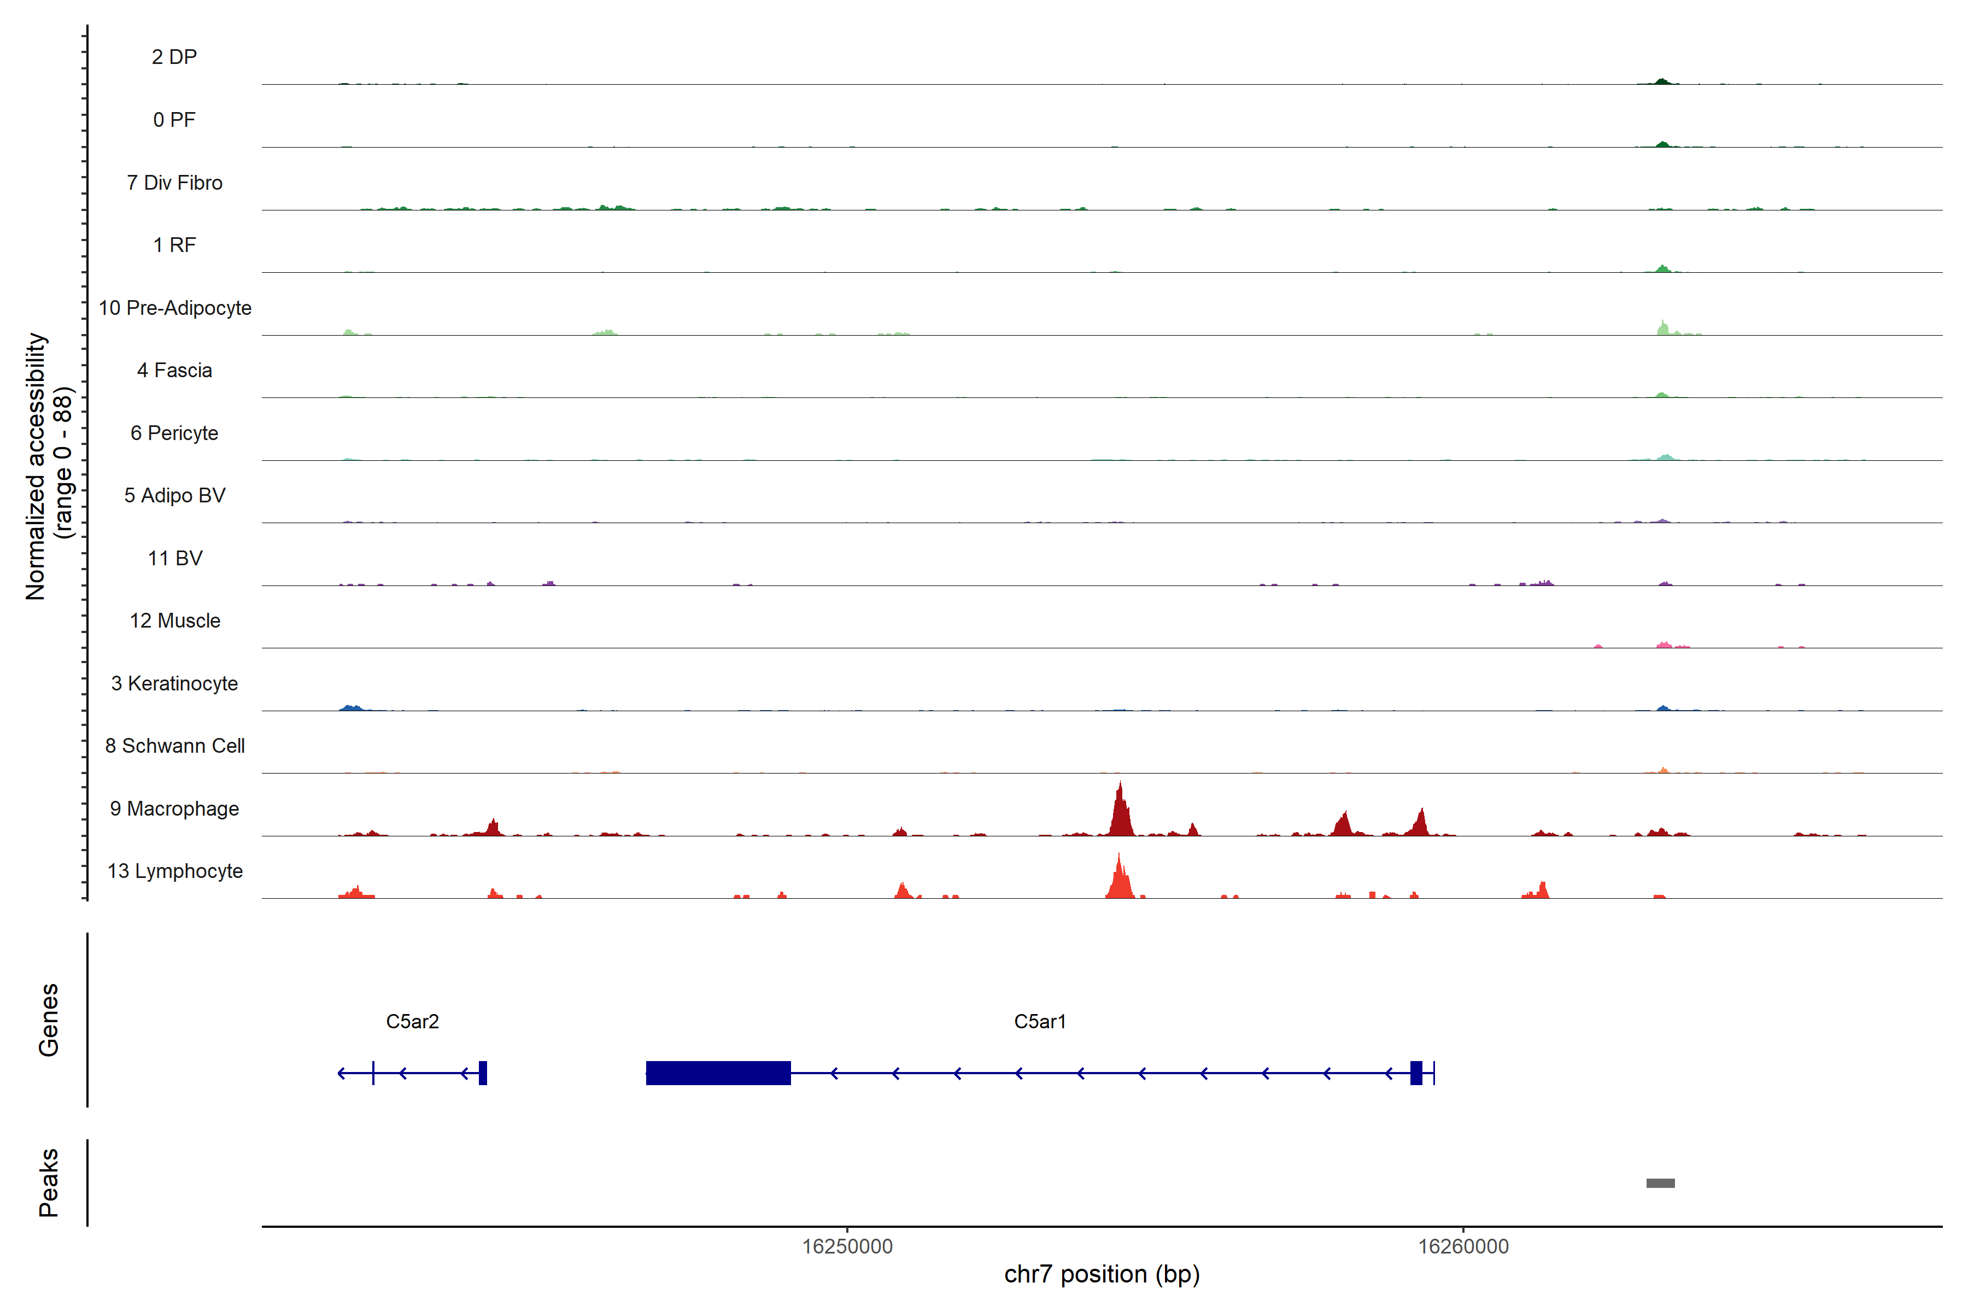Click the 16250000 axis tick label
The height and width of the screenshot is (1312, 1968).
[847, 1246]
